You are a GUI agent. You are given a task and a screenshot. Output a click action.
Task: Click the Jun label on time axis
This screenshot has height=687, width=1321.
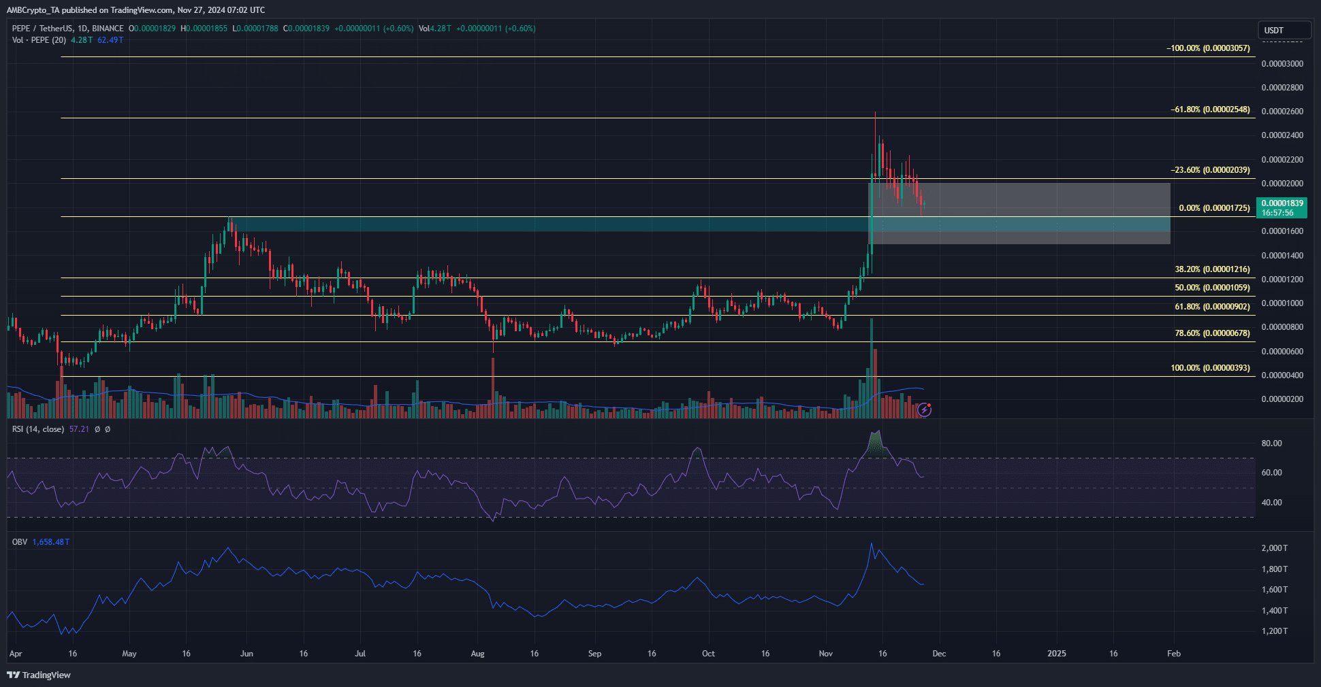(x=246, y=654)
